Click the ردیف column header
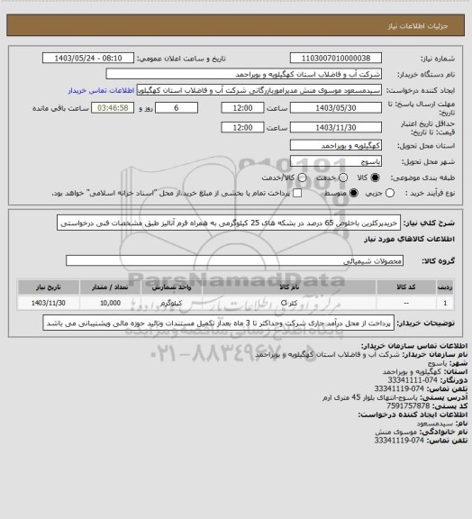Viewport: 472px width, 519px height. click(x=445, y=287)
